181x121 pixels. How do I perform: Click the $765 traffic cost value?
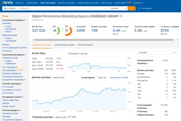(x=165, y=30)
